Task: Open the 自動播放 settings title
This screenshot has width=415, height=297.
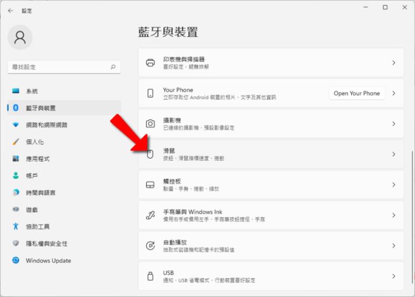Action: (x=175, y=242)
